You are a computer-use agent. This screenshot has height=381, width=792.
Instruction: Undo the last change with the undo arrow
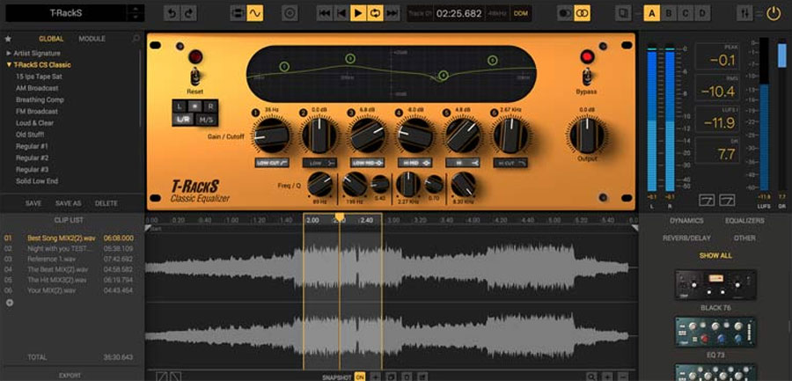coord(172,14)
